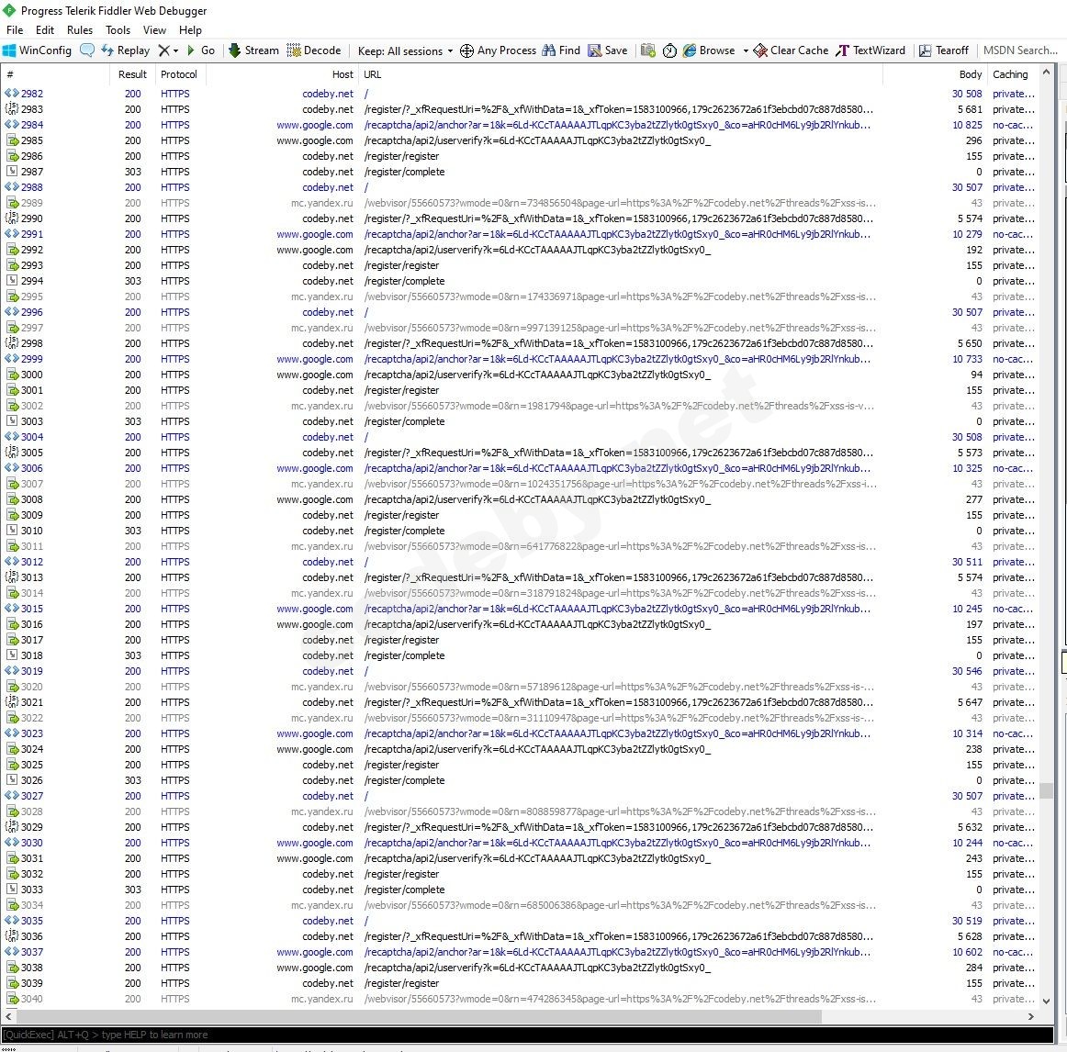Click mc.yandex.ru host in session 3011
Viewport: 1067px width, 1052px height.
pos(322,546)
